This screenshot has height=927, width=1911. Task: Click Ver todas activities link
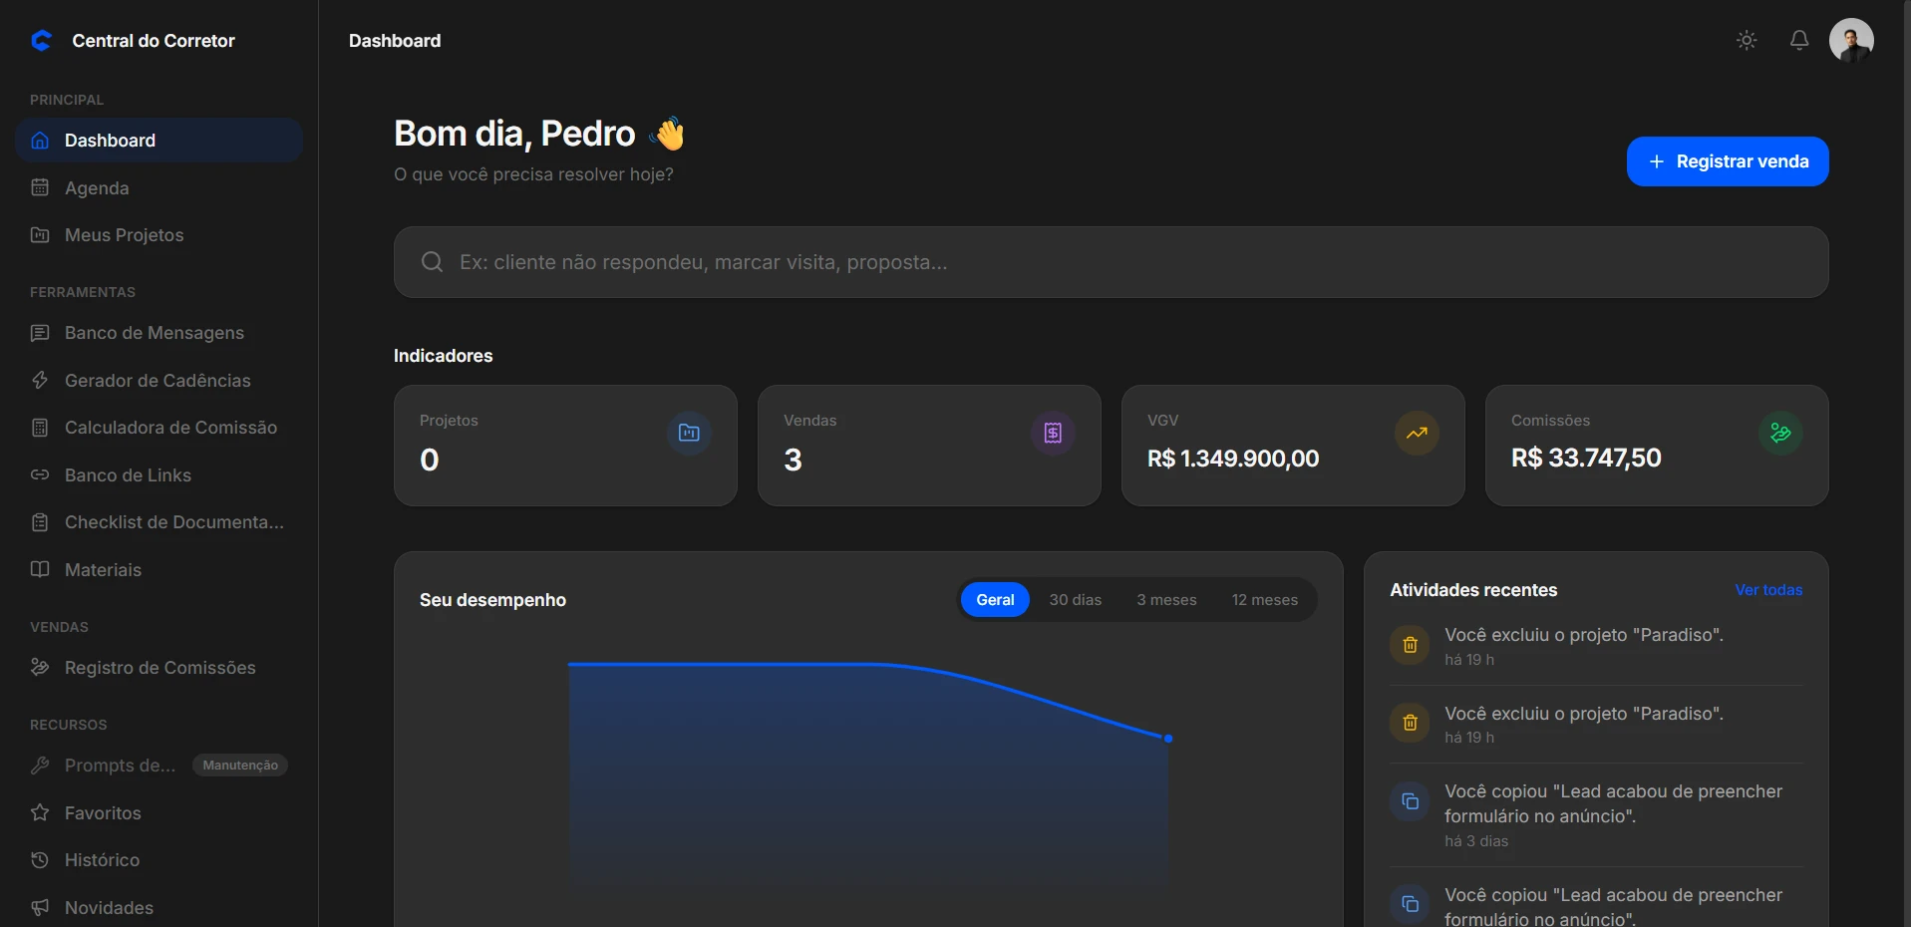[1768, 590]
